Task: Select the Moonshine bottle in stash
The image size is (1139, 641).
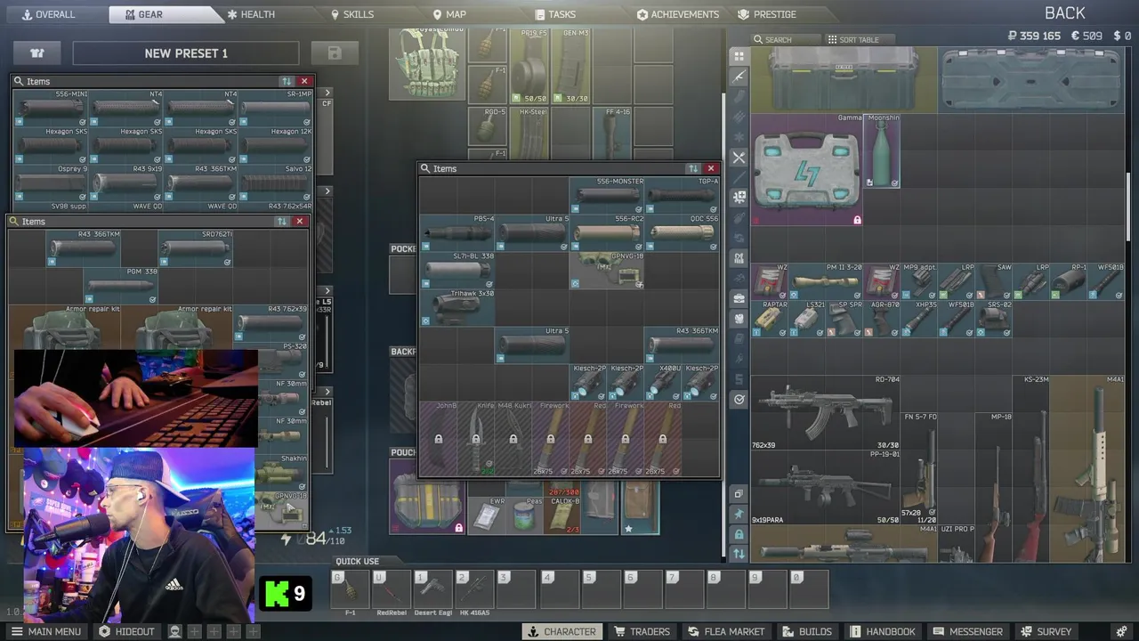Action: 882,150
